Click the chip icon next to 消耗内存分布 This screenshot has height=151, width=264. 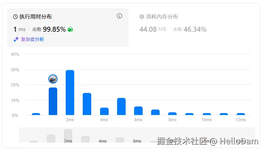click(142, 17)
